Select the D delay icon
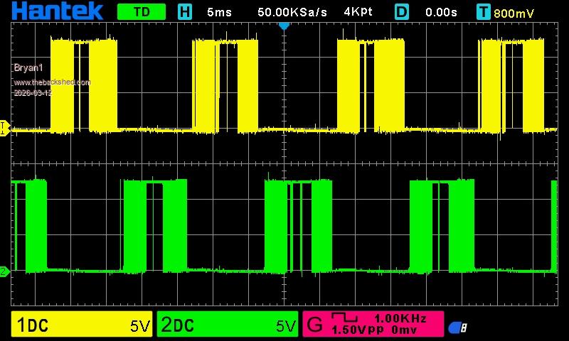569x341 pixels. (x=403, y=12)
